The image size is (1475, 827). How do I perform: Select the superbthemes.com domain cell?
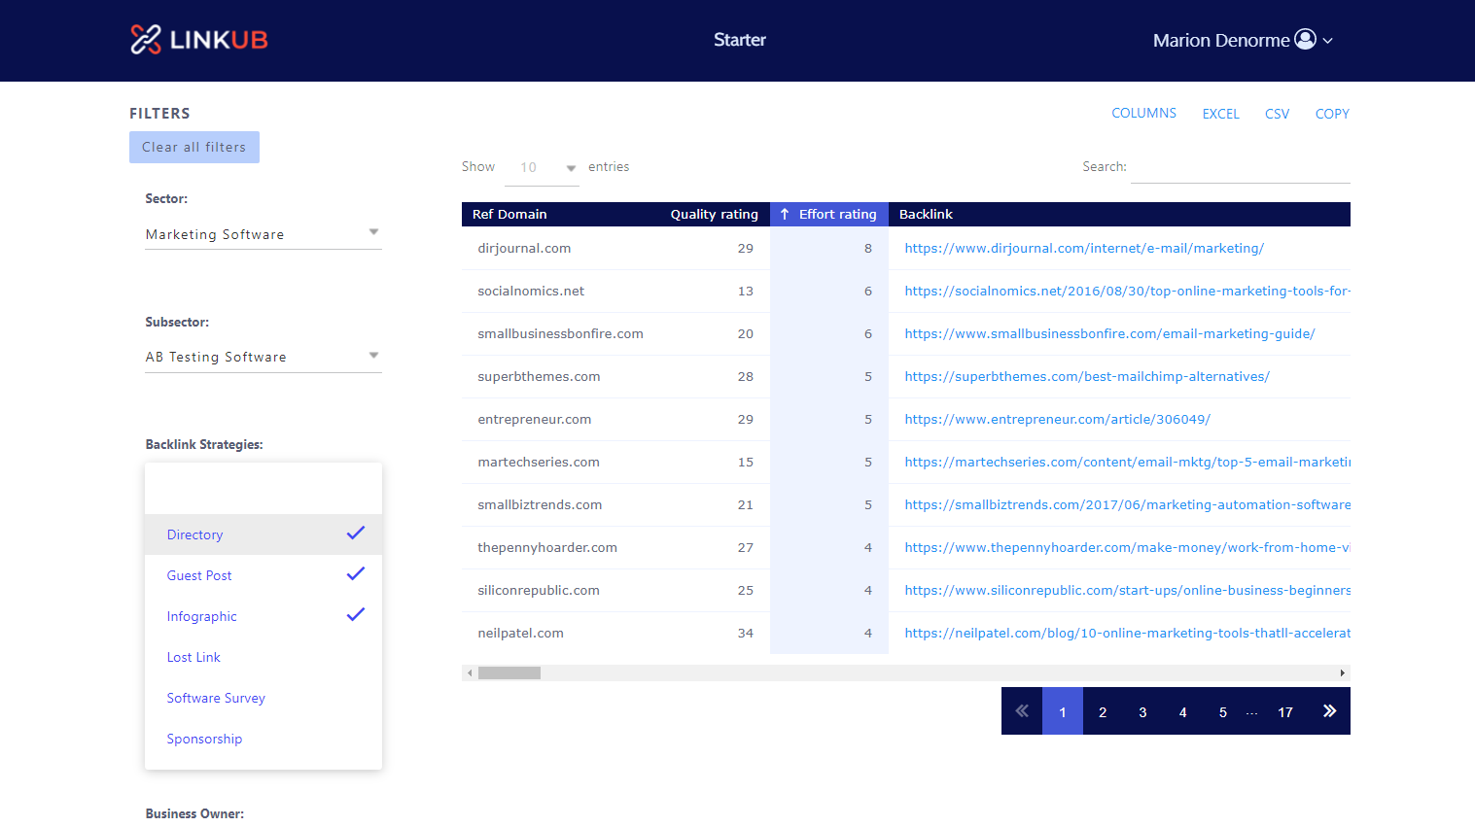(539, 376)
